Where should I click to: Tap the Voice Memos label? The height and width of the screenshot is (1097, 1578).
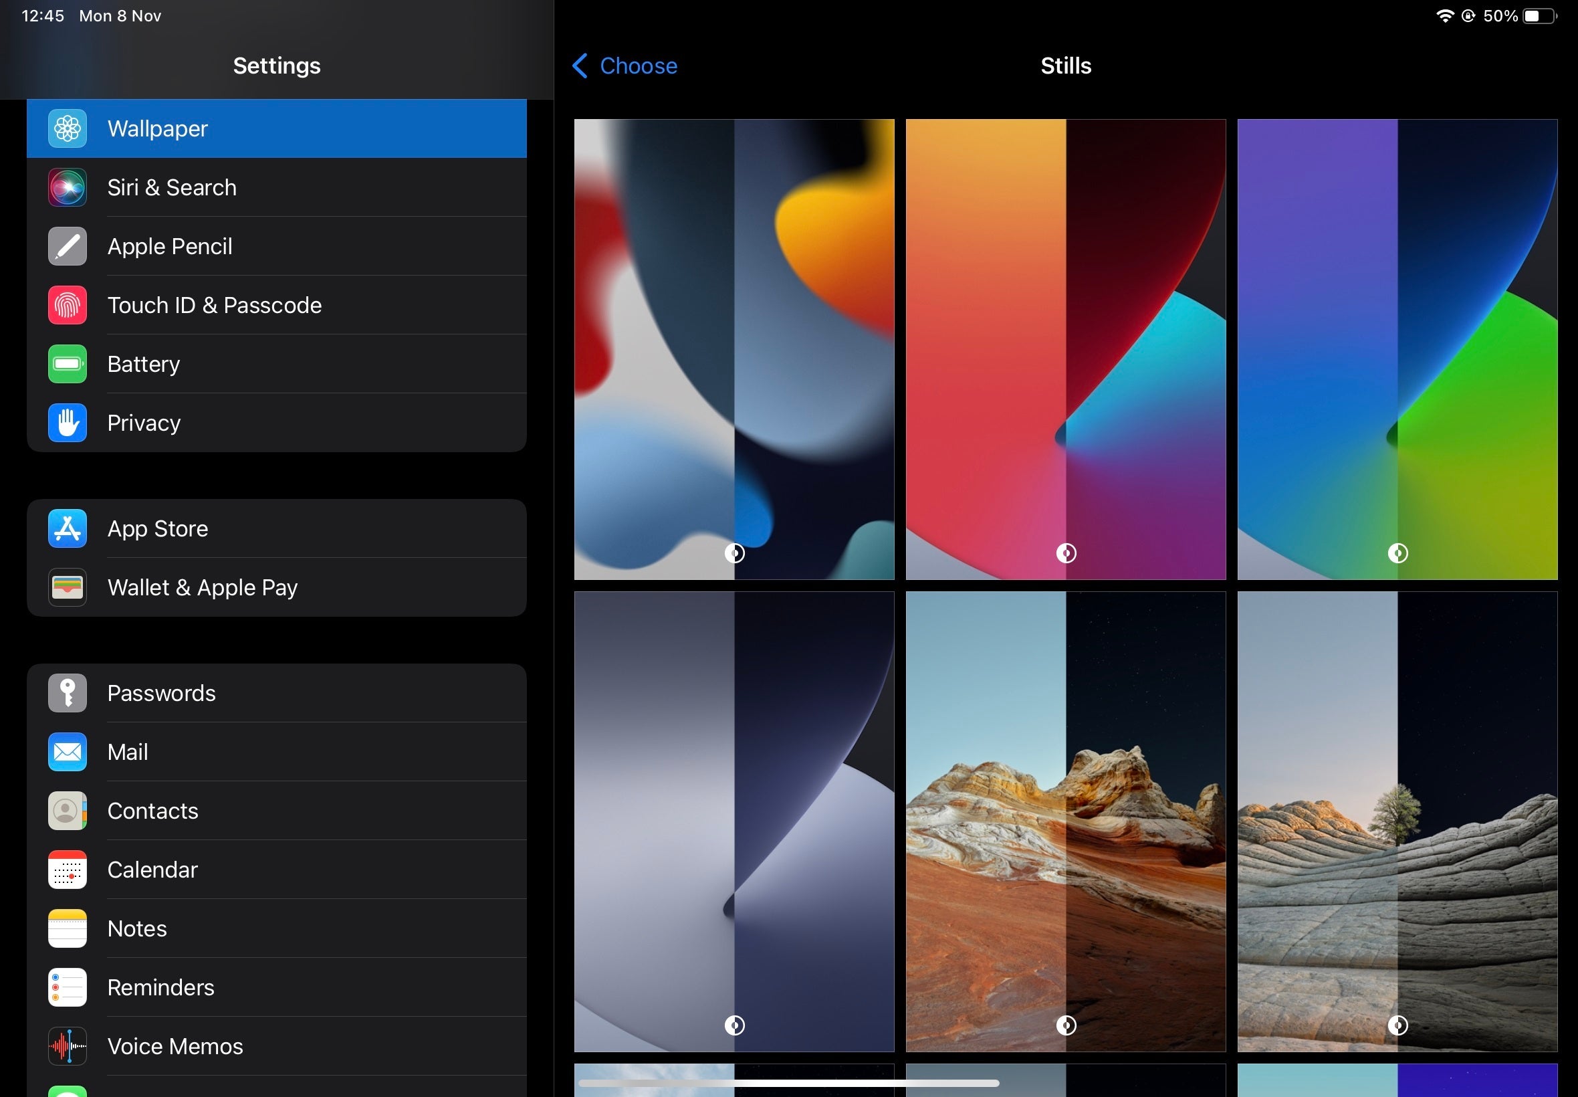point(175,1045)
